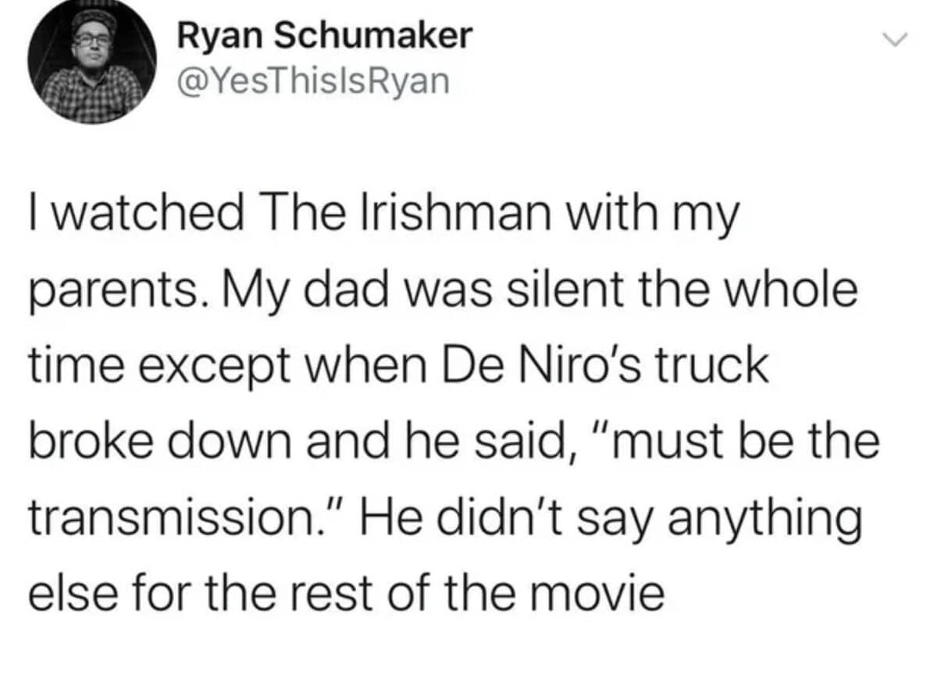Select the word "truck" in the tweet

point(721,365)
